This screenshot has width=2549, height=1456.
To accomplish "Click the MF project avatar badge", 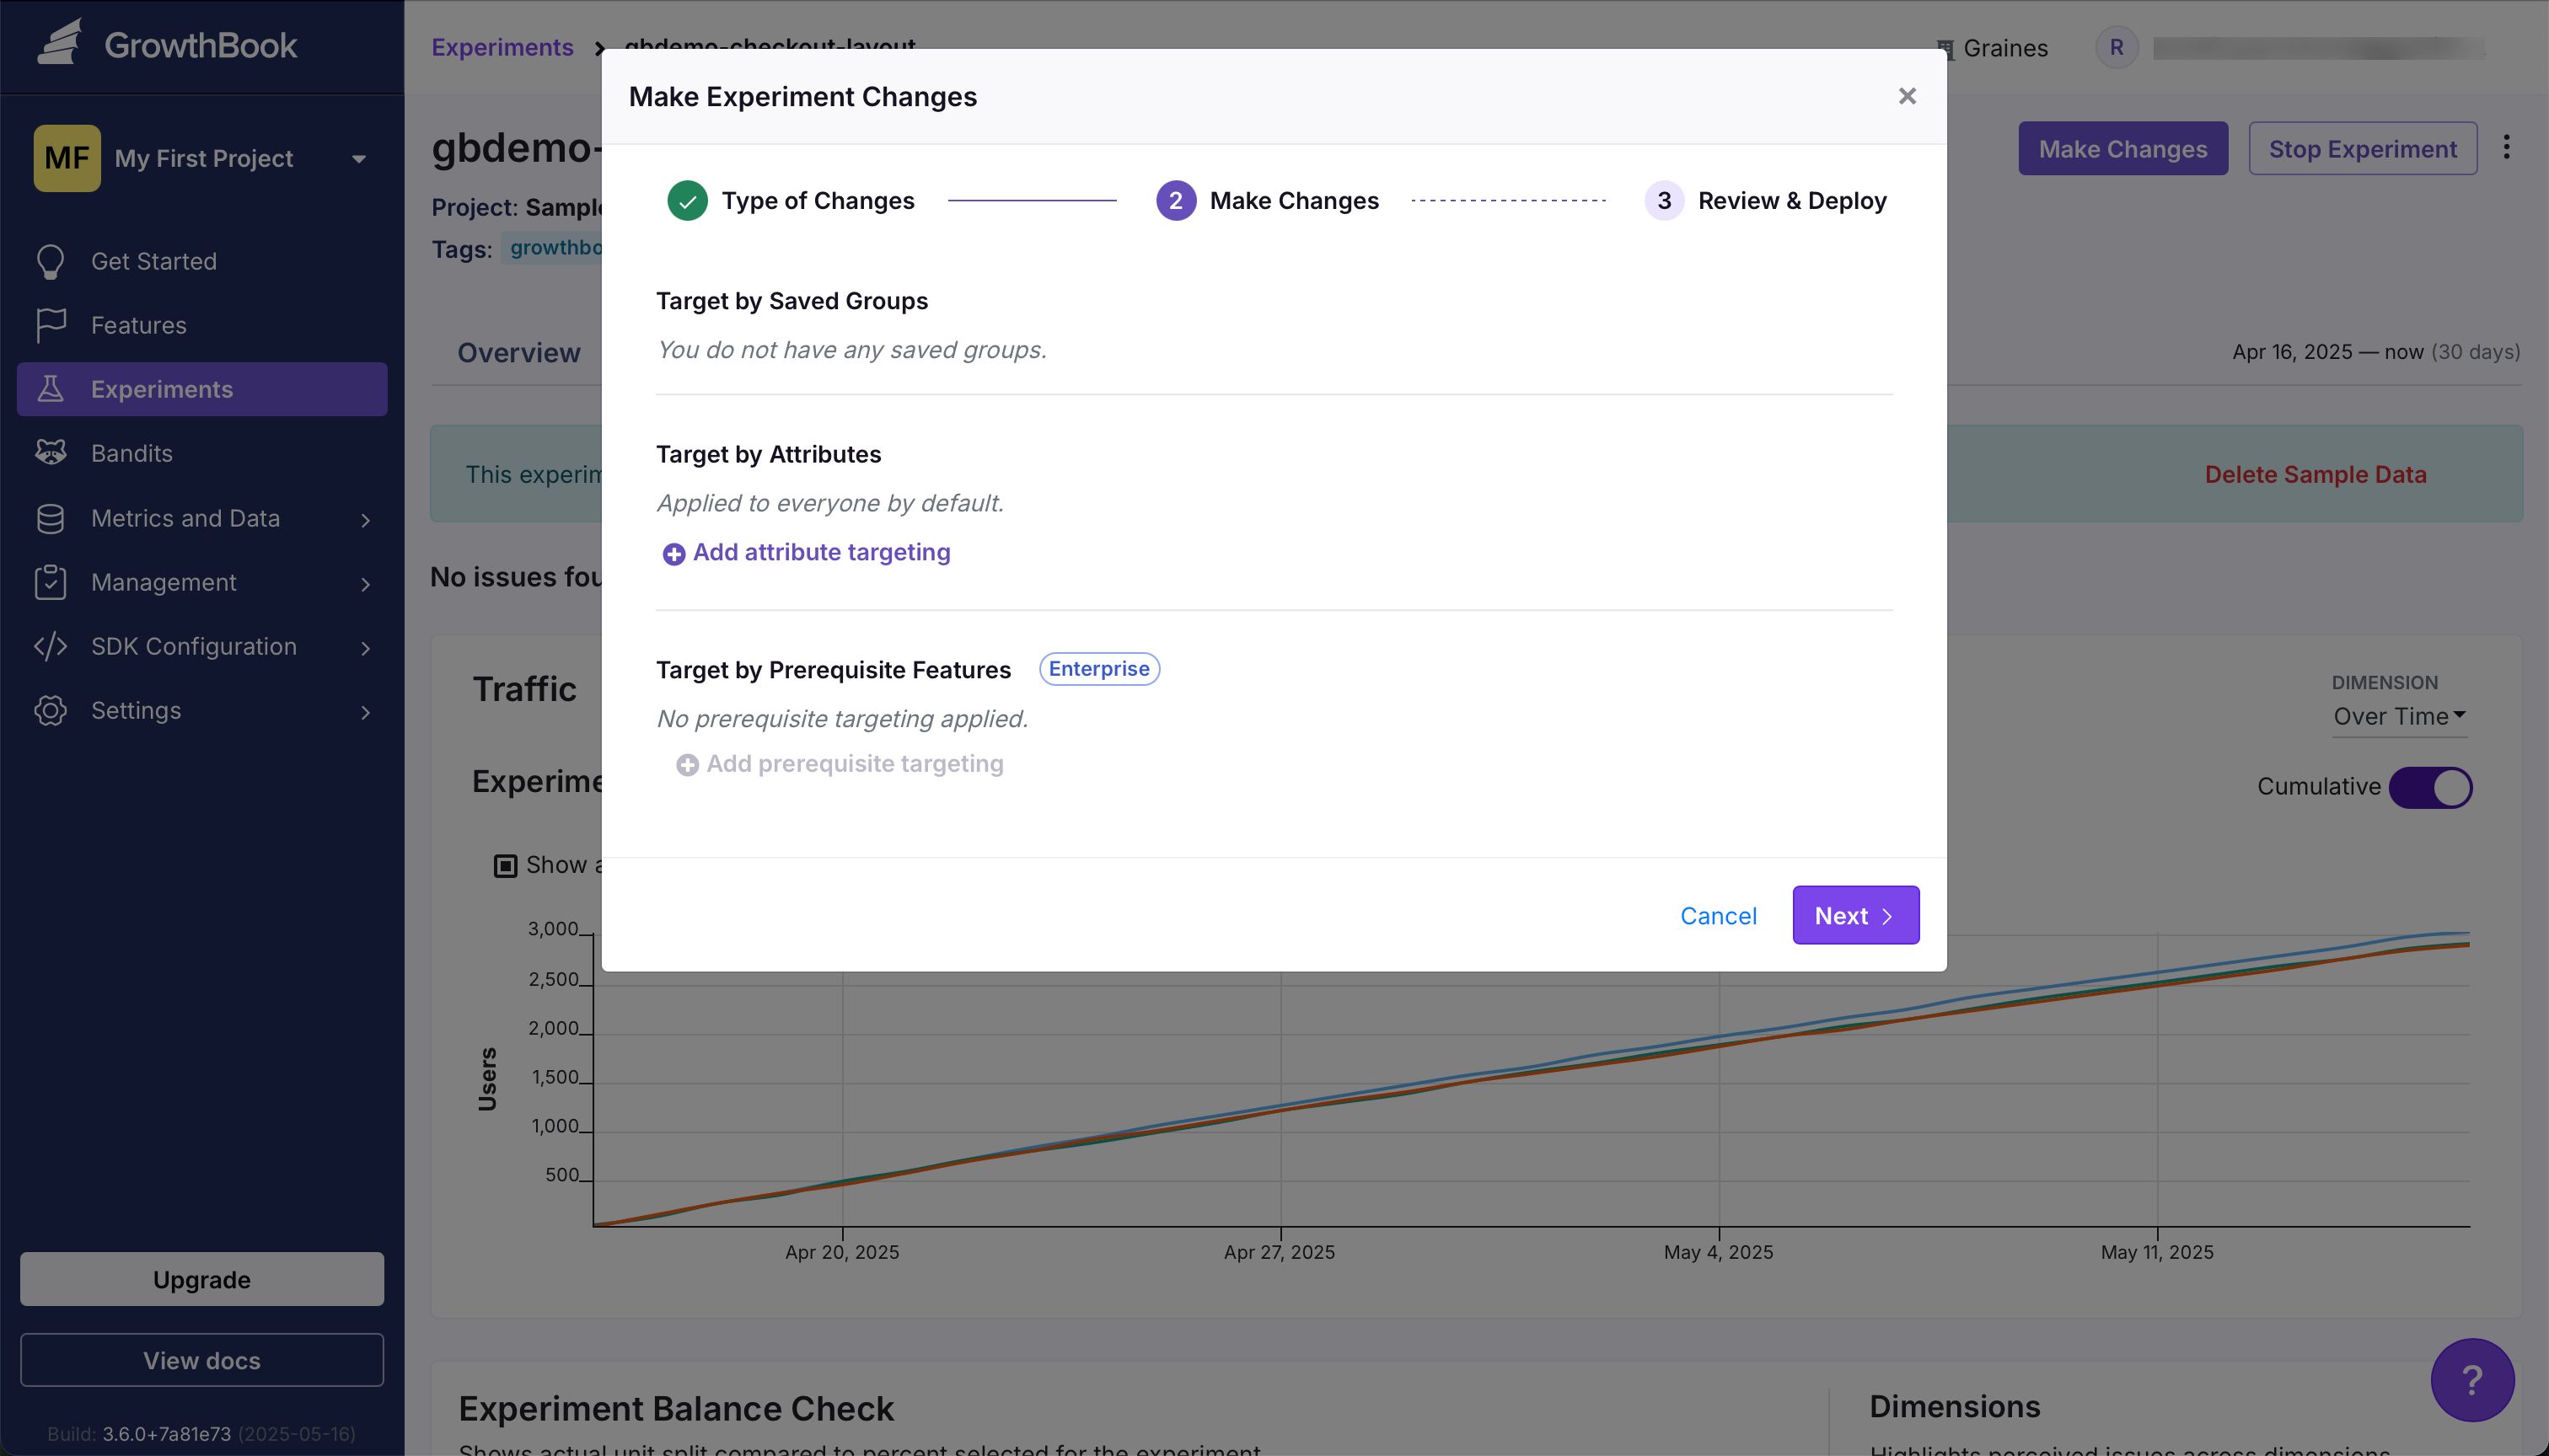I will 67,158.
